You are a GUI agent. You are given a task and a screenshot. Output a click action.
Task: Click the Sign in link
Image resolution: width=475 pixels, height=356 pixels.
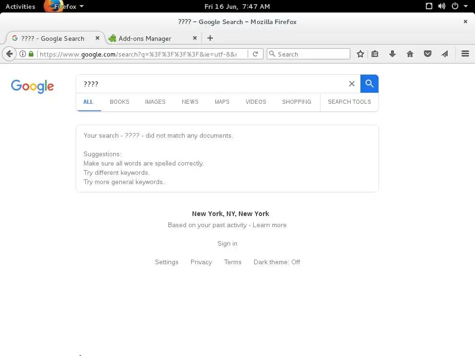click(227, 243)
